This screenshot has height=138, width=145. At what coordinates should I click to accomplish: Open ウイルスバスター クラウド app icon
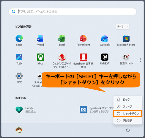coord(62,57)
